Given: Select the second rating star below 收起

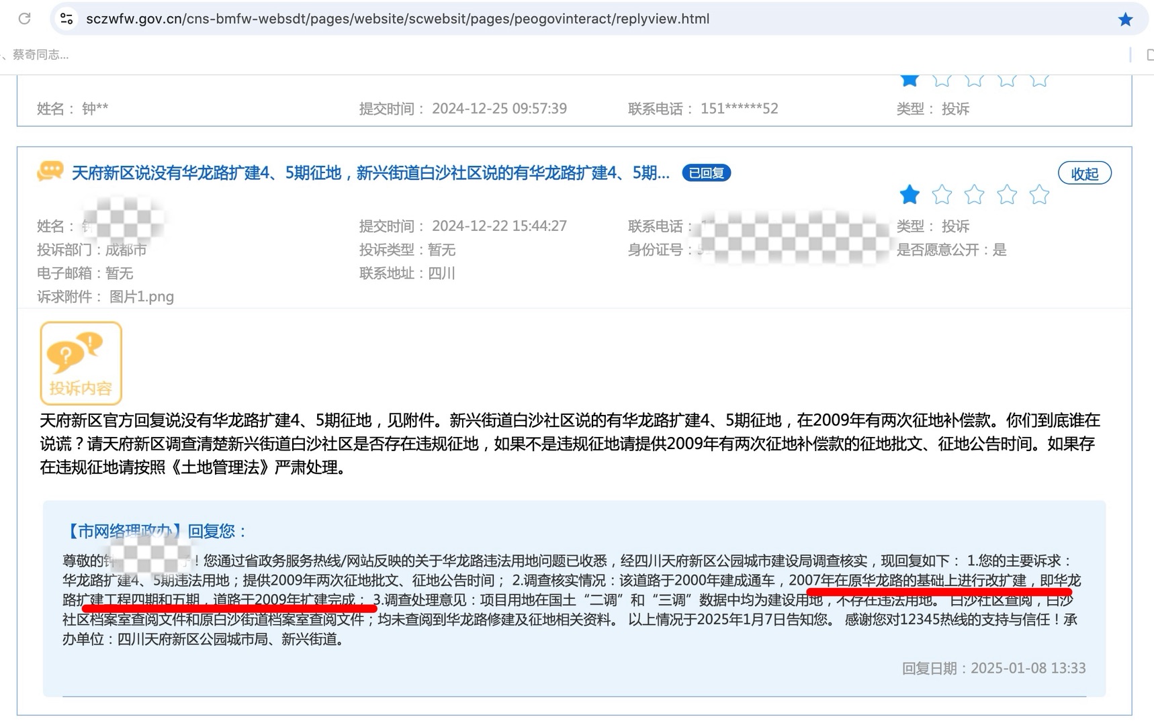Looking at the screenshot, I should (x=942, y=195).
